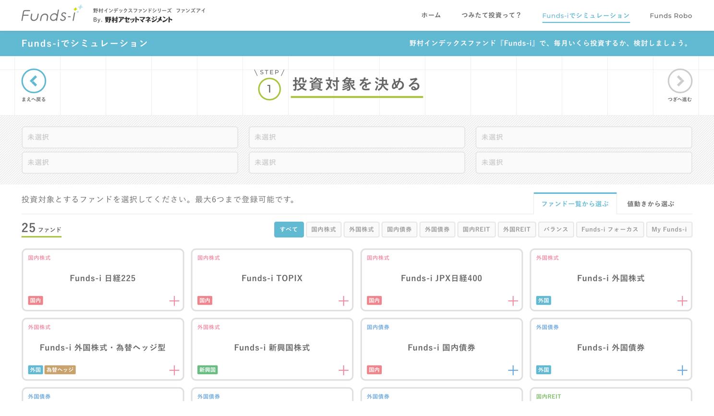714x416 pixels.
Task: Click 国内株式 category label on 日経225 card
Action: pyautogui.click(x=39, y=258)
